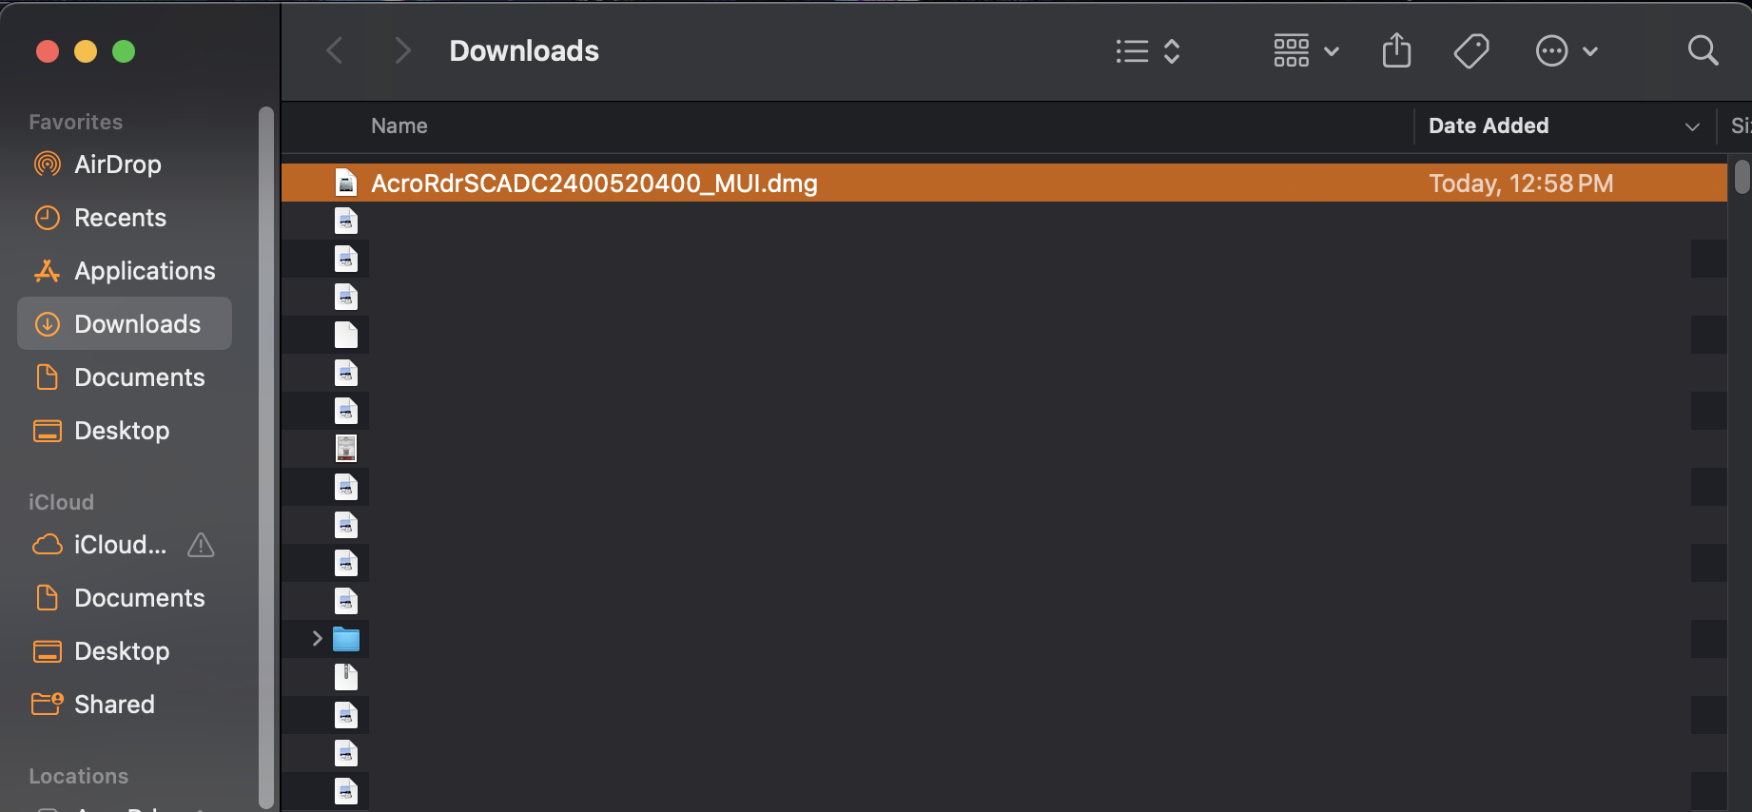This screenshot has width=1752, height=812.
Task: Expand the folder row disclosure arrow
Action: (317, 639)
